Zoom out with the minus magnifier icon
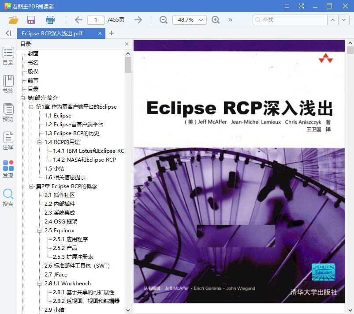 point(163,20)
